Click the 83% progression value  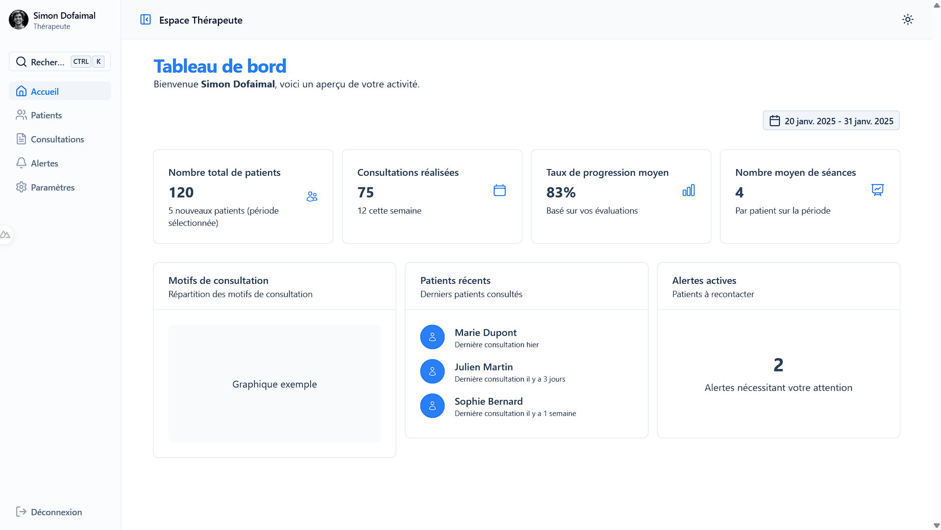[x=561, y=193]
